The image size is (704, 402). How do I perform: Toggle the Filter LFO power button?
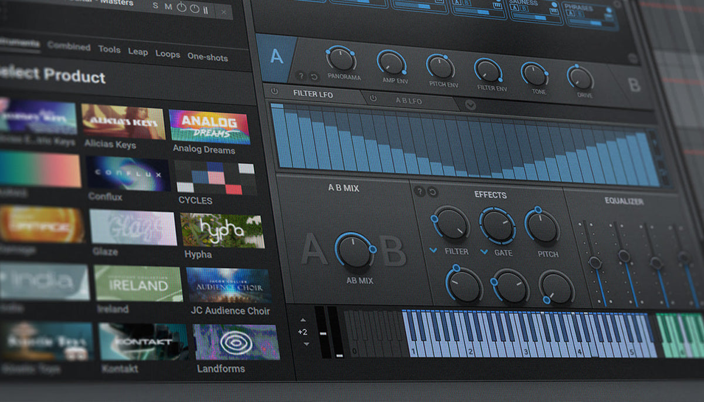[x=274, y=92]
